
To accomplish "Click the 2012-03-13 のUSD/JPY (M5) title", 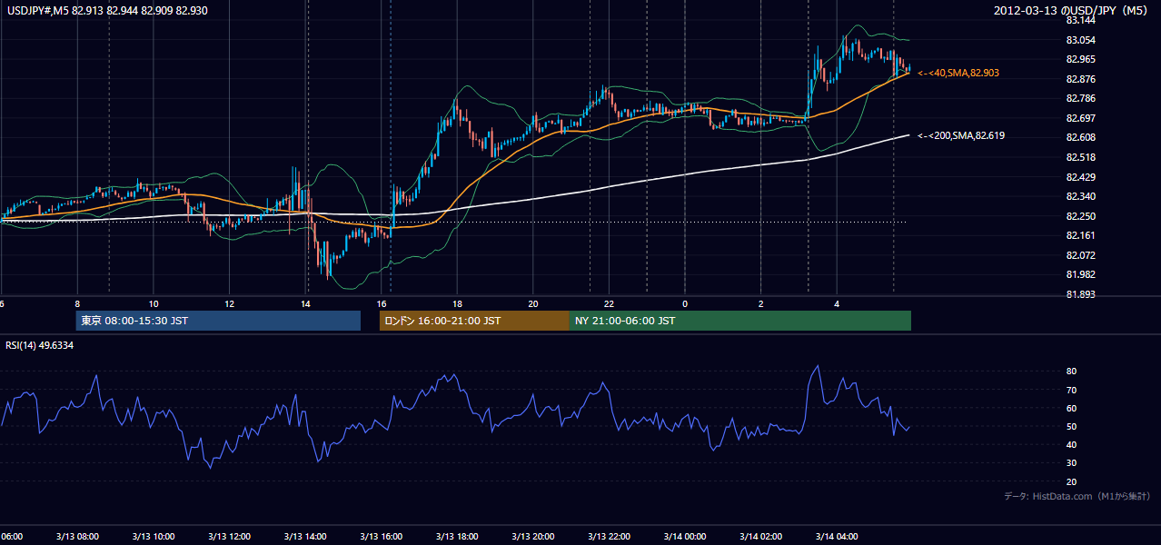I will [1071, 10].
